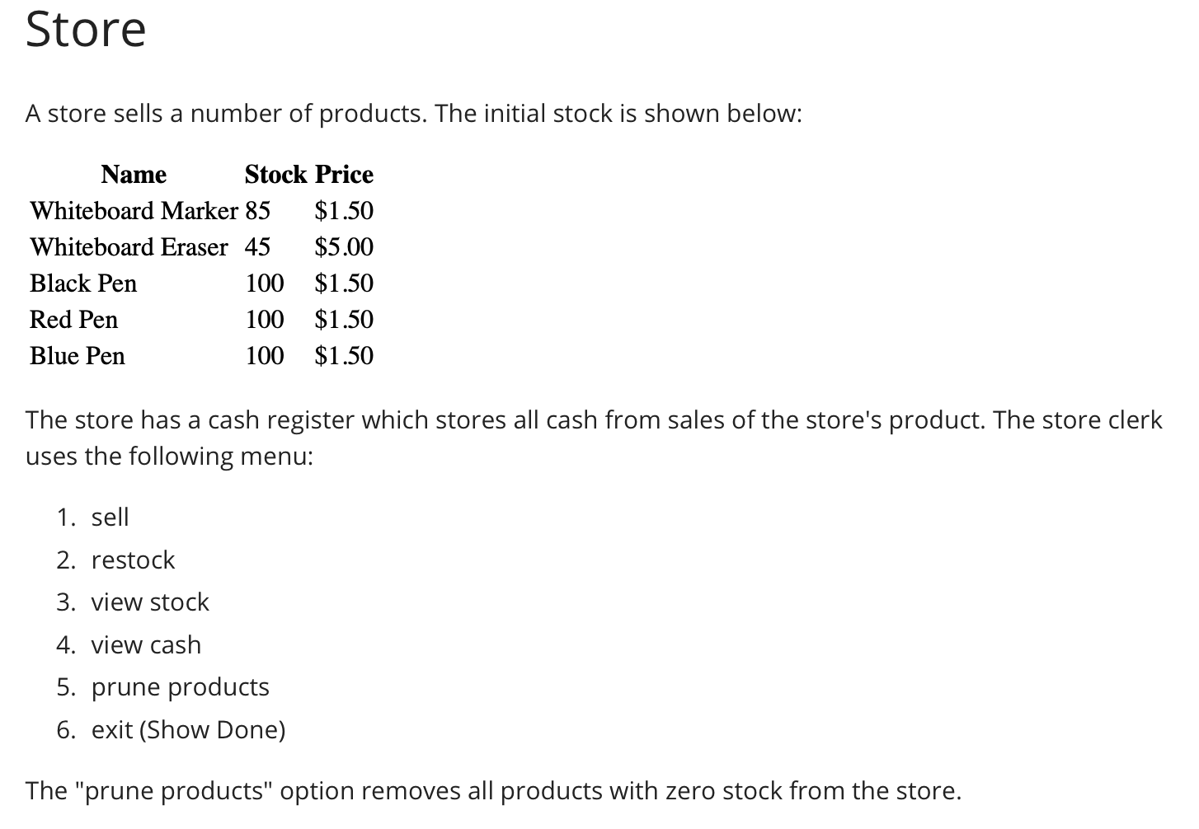Click the Black Pen table entry
The width and height of the screenshot is (1199, 829).
pos(83,283)
